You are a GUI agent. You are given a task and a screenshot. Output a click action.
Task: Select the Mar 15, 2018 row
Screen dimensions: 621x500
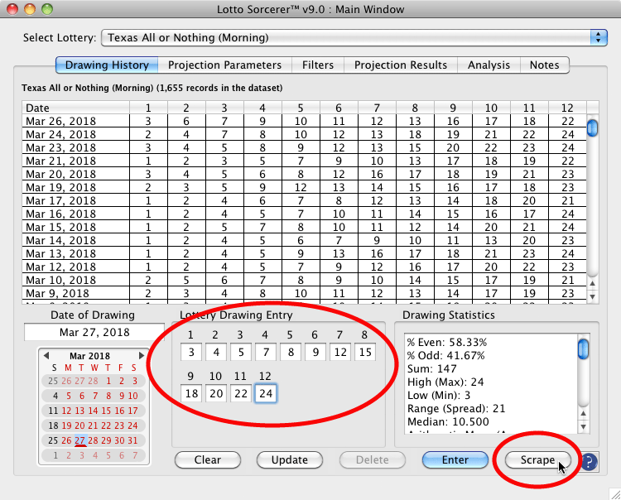click(304, 228)
